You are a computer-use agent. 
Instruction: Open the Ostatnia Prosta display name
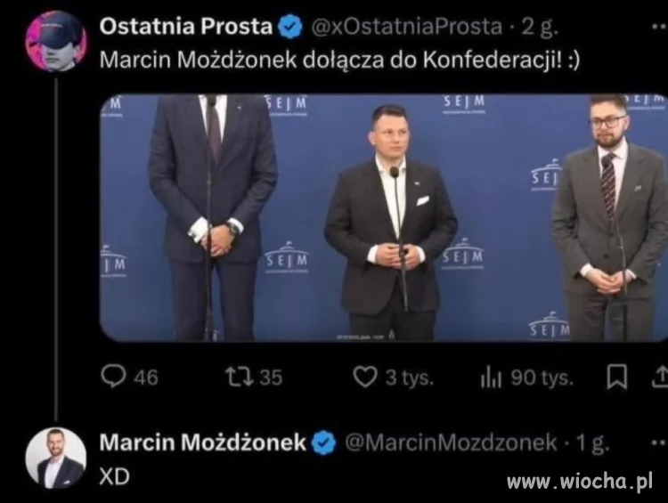pyautogui.click(x=186, y=27)
